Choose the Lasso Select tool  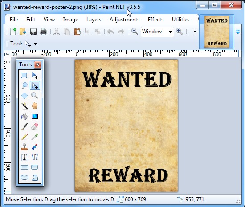click(x=24, y=85)
